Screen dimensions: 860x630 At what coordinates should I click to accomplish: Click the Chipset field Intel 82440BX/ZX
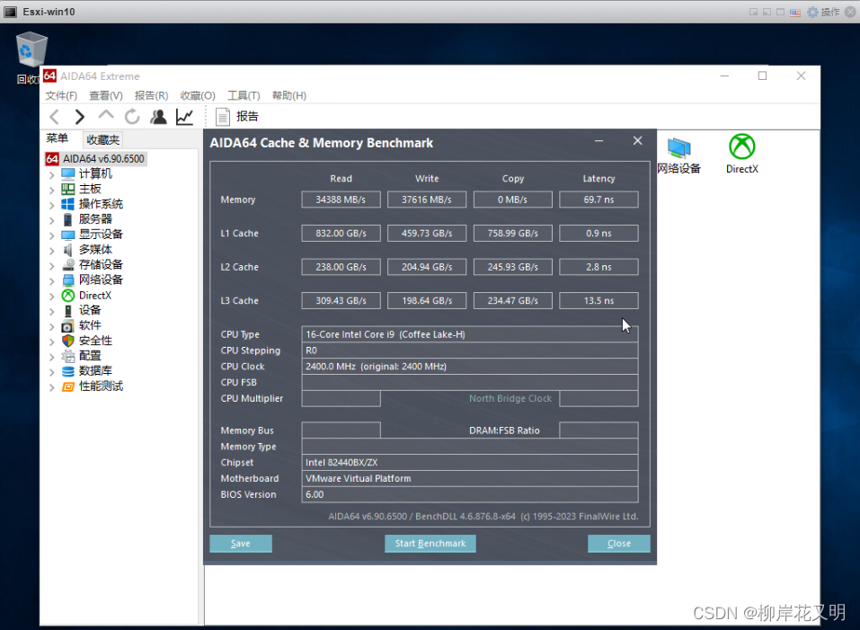tap(470, 462)
